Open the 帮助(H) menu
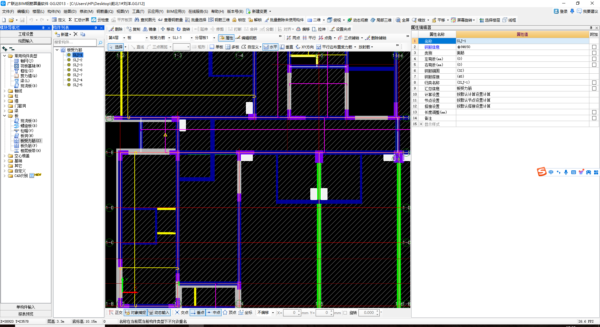 (217, 11)
